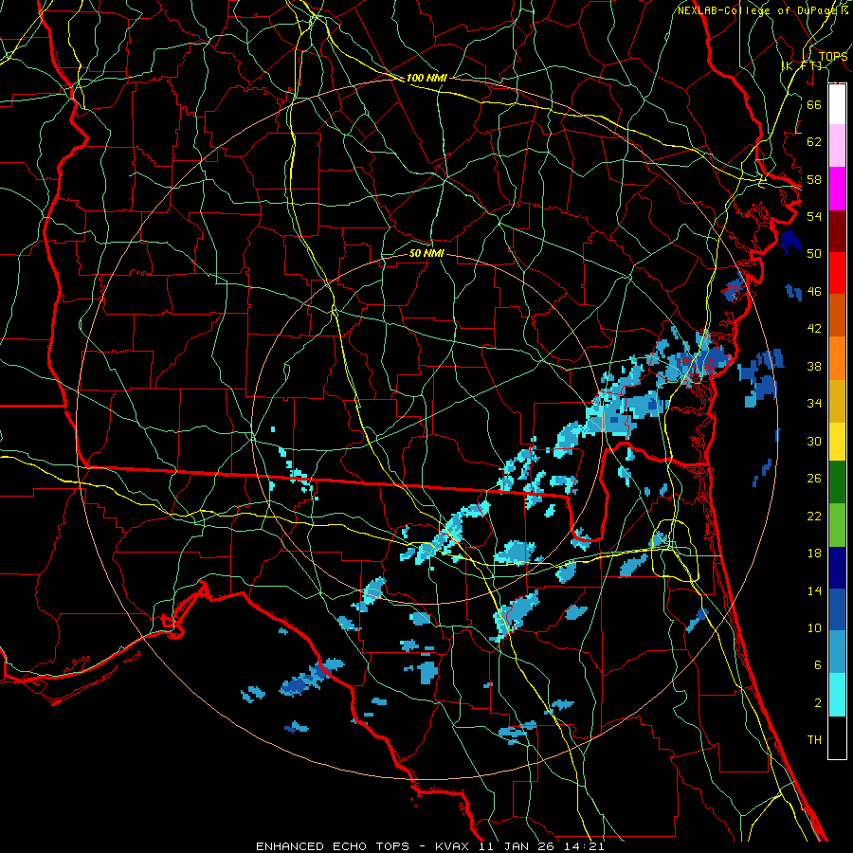This screenshot has height=853, width=853.
Task: Click the white 66 kft legend swatch
Action: click(837, 104)
